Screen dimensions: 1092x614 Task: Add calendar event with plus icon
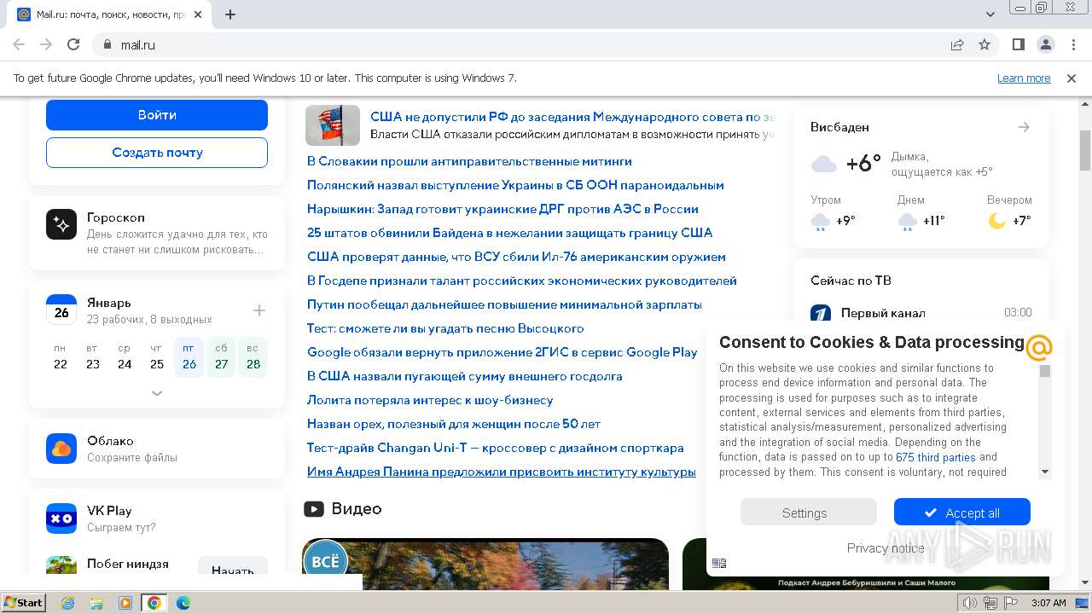coord(259,310)
